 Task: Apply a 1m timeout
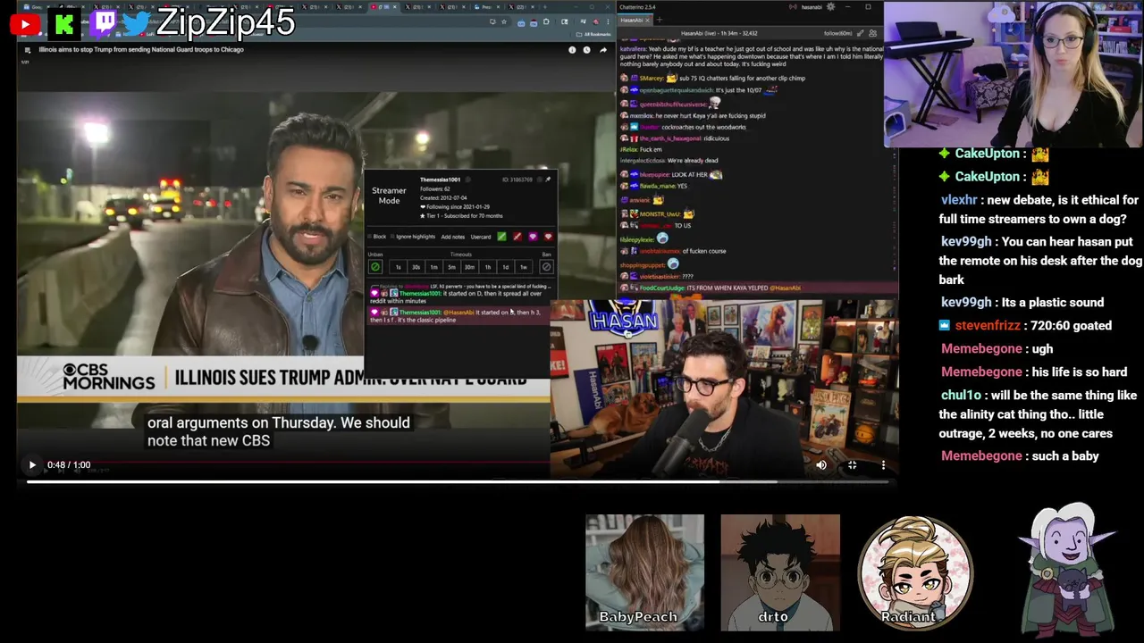coord(433,267)
